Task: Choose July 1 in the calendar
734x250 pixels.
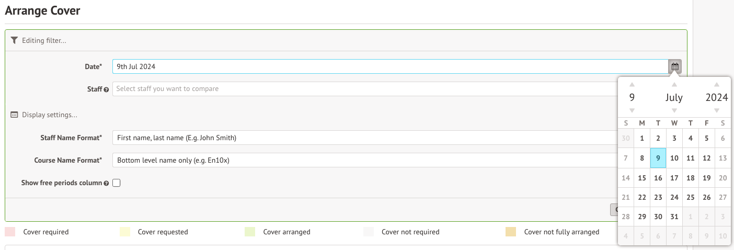Action: 642,139
